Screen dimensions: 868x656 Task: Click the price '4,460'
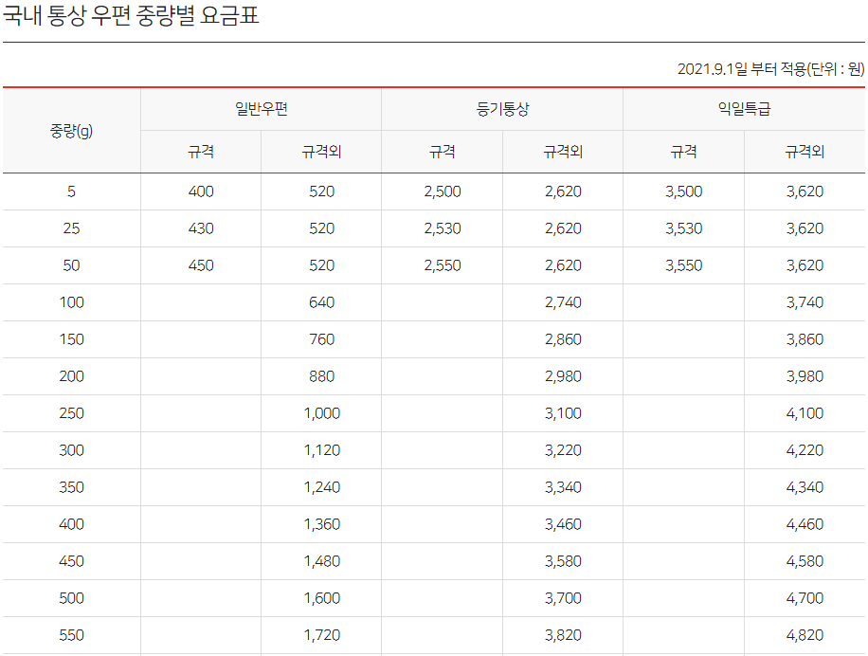805,524
